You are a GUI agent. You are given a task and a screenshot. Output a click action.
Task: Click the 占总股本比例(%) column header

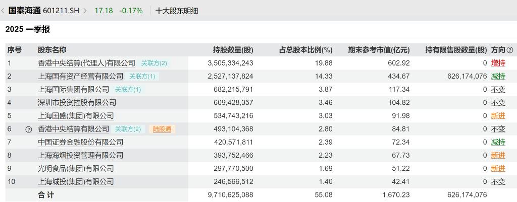305,50
